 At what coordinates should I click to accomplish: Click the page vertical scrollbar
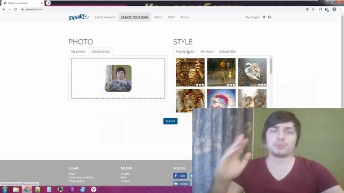point(342,62)
